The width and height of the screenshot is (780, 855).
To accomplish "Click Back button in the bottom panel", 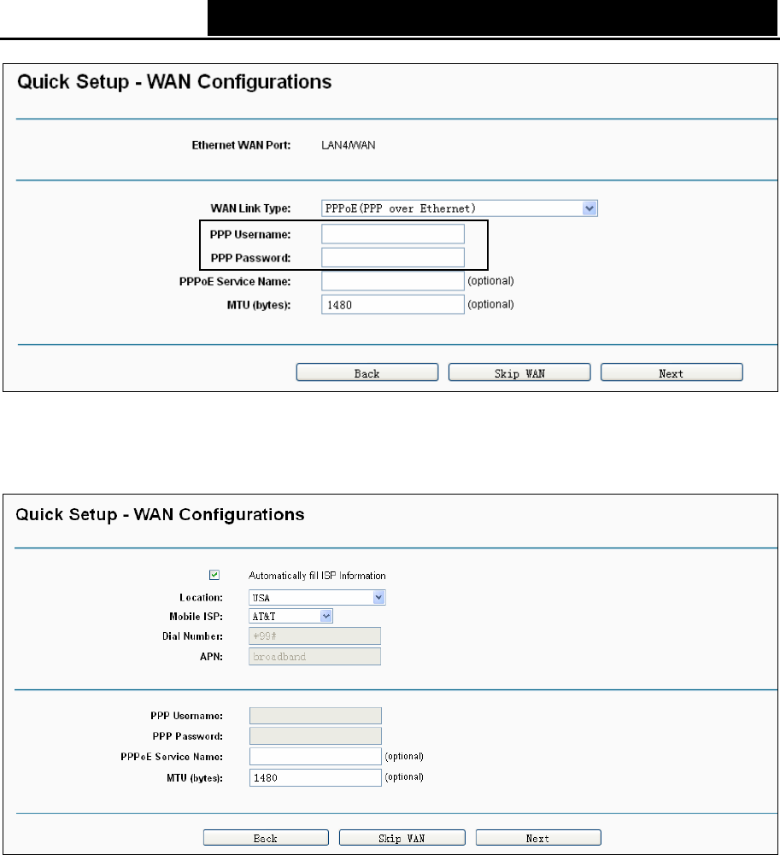I will 267,838.
